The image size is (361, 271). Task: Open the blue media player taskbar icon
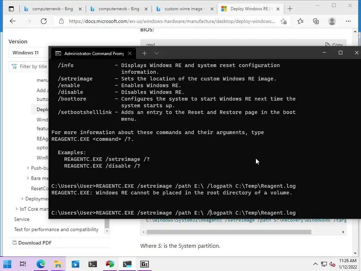click(x=75, y=264)
